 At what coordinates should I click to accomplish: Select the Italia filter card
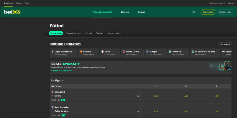110,53
